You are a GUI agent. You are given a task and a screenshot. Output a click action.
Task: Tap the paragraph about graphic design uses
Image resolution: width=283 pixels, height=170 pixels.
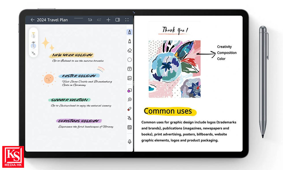(x=189, y=131)
